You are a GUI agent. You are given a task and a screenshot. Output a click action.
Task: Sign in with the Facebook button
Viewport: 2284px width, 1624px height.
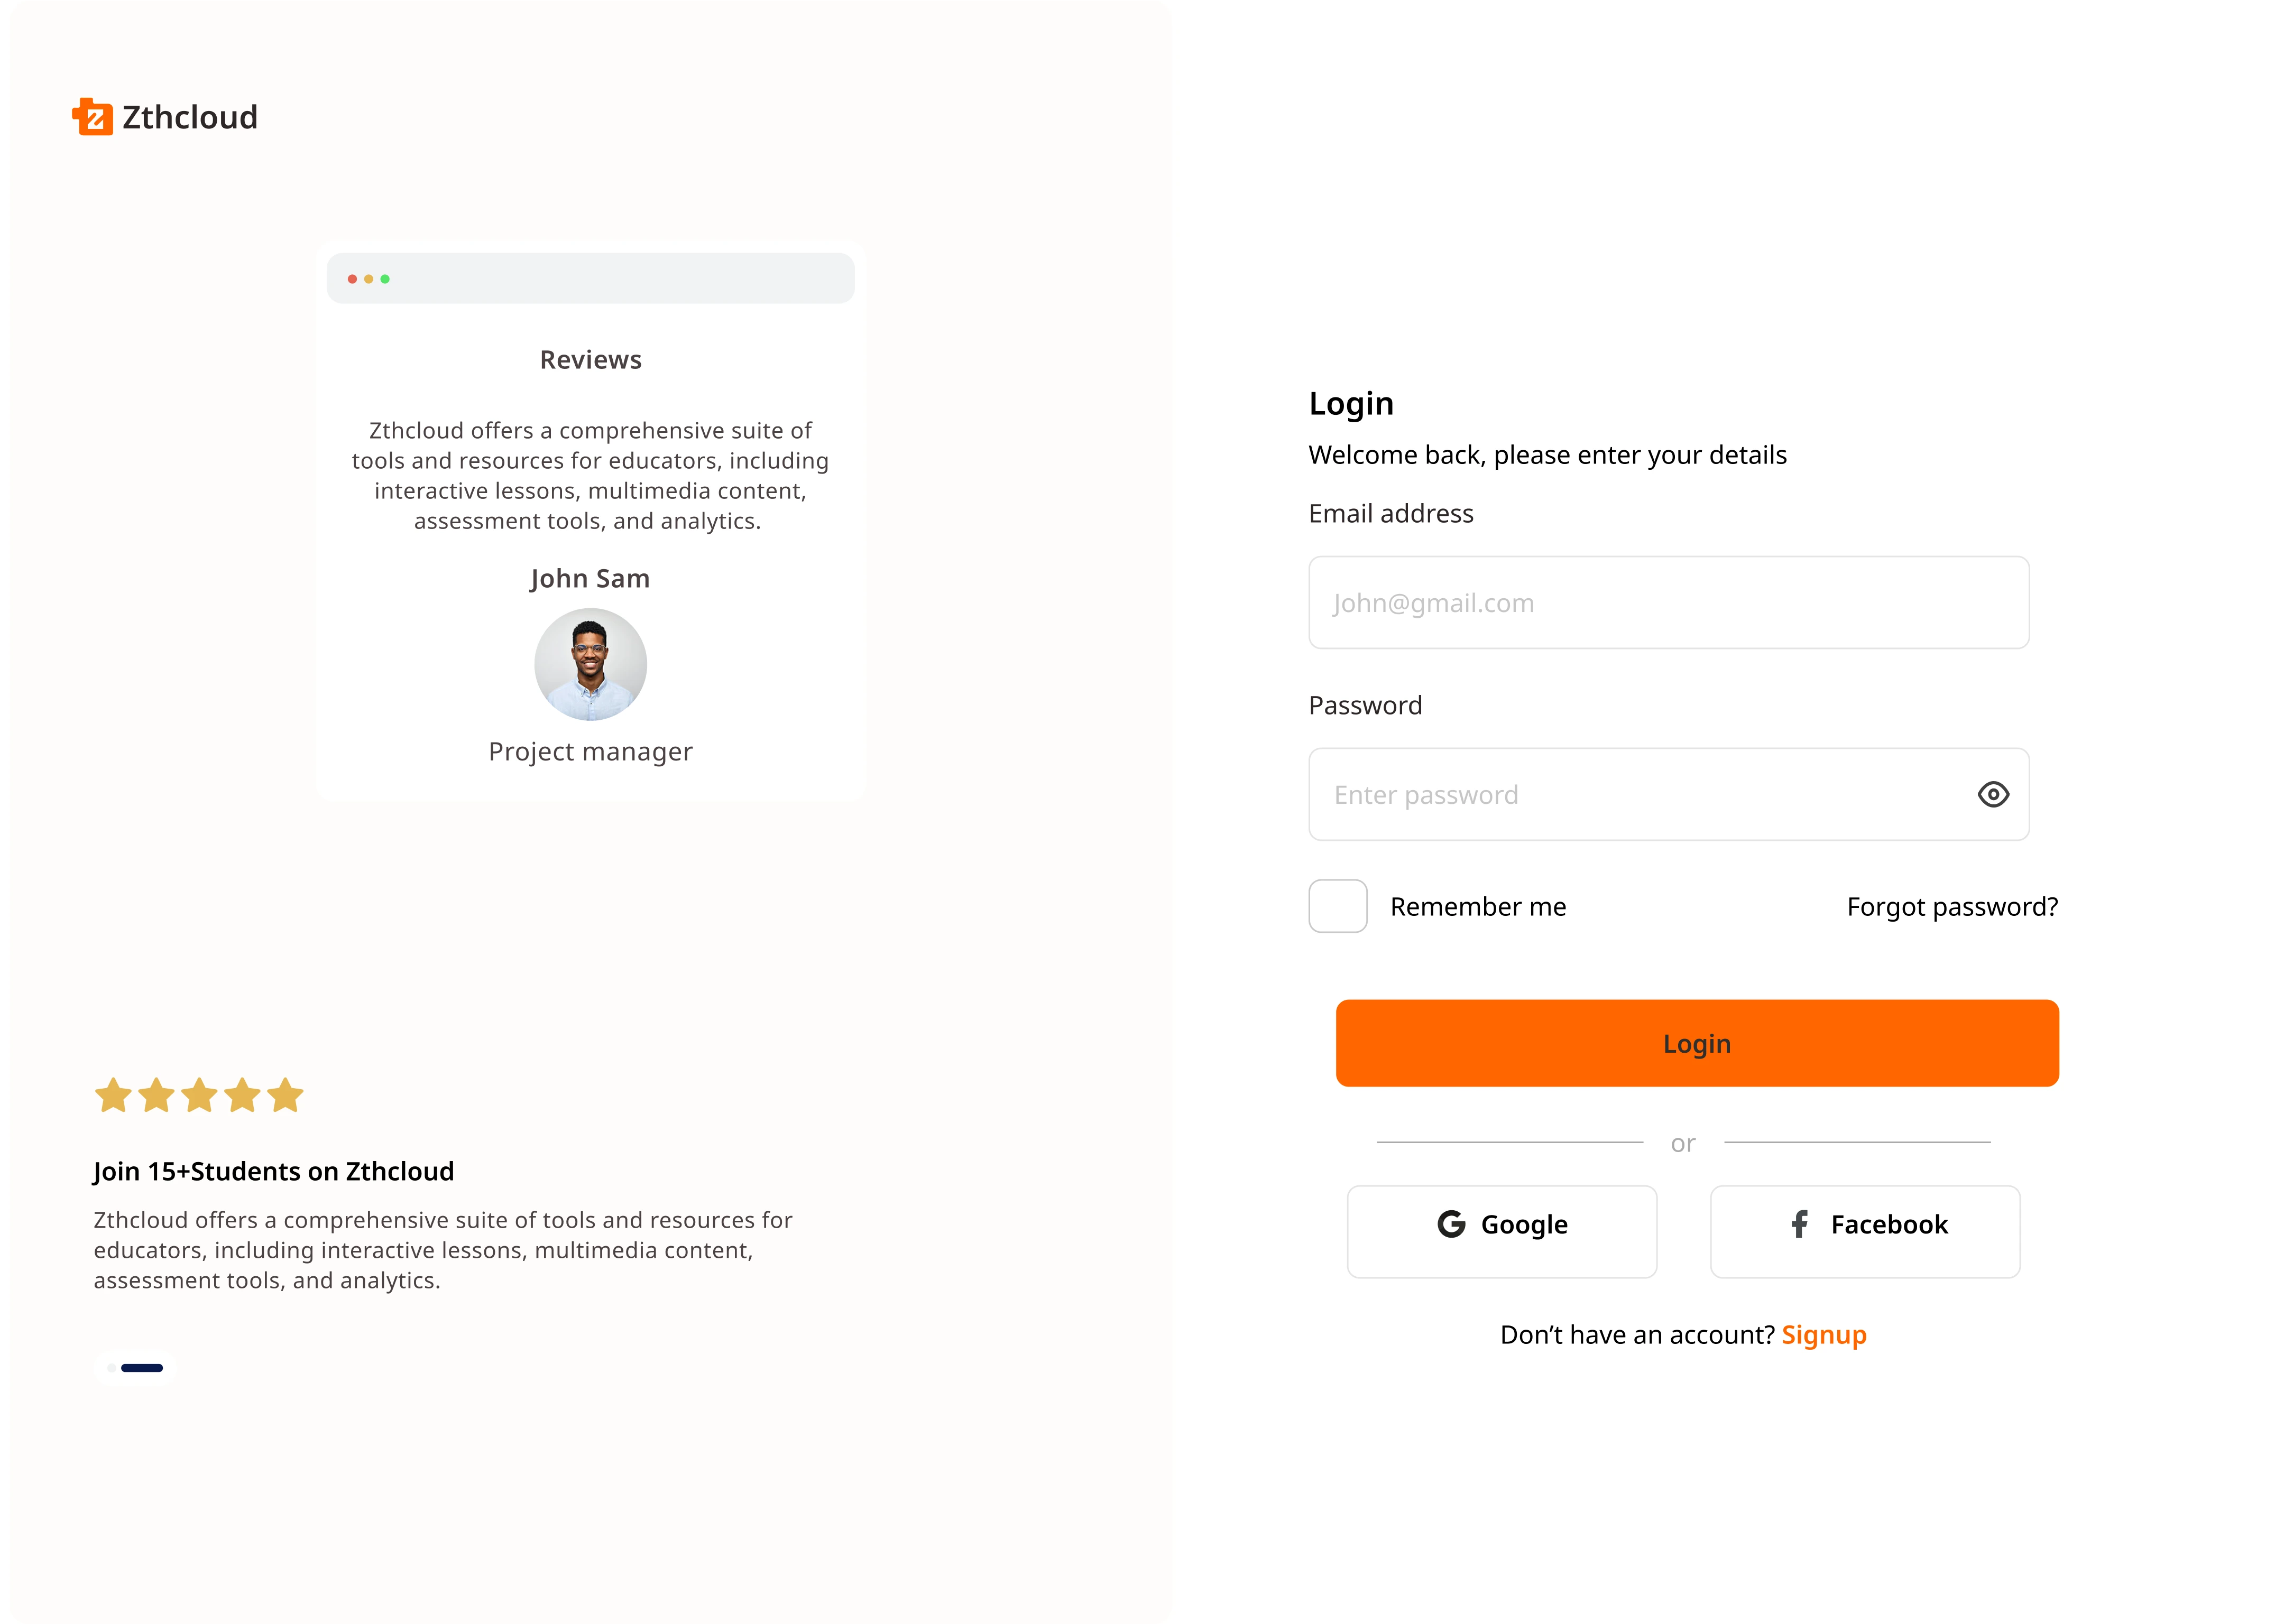pos(1865,1232)
